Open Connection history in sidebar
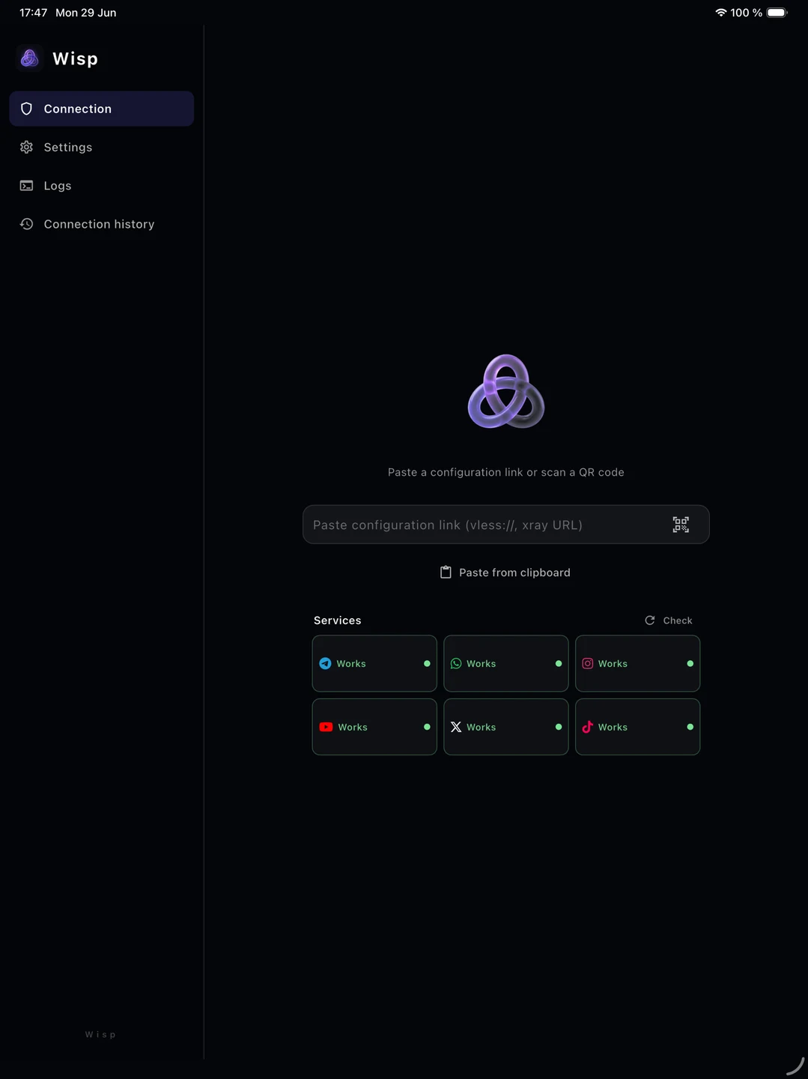 pyautogui.click(x=101, y=224)
